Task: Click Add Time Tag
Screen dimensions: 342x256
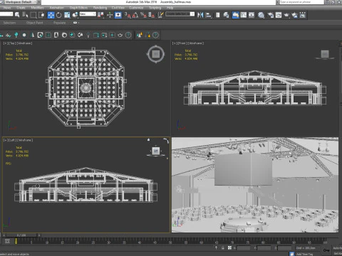Action: (x=304, y=254)
